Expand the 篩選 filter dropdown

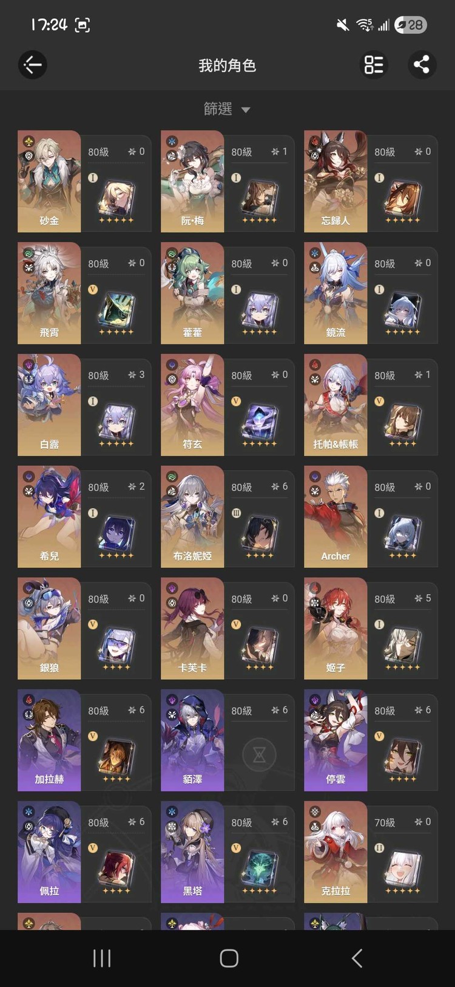point(227,109)
